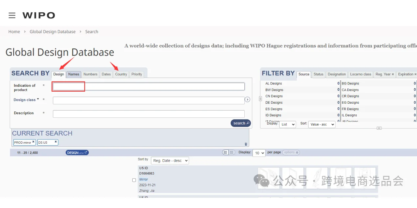This screenshot has height=208, width=417.
Task: Remove the DS:US search term
Action: tap(56, 142)
